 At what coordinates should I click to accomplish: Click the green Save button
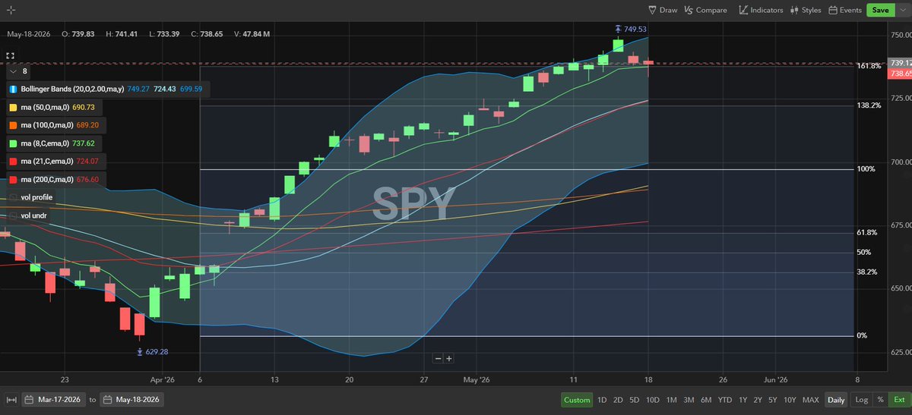tap(880, 11)
